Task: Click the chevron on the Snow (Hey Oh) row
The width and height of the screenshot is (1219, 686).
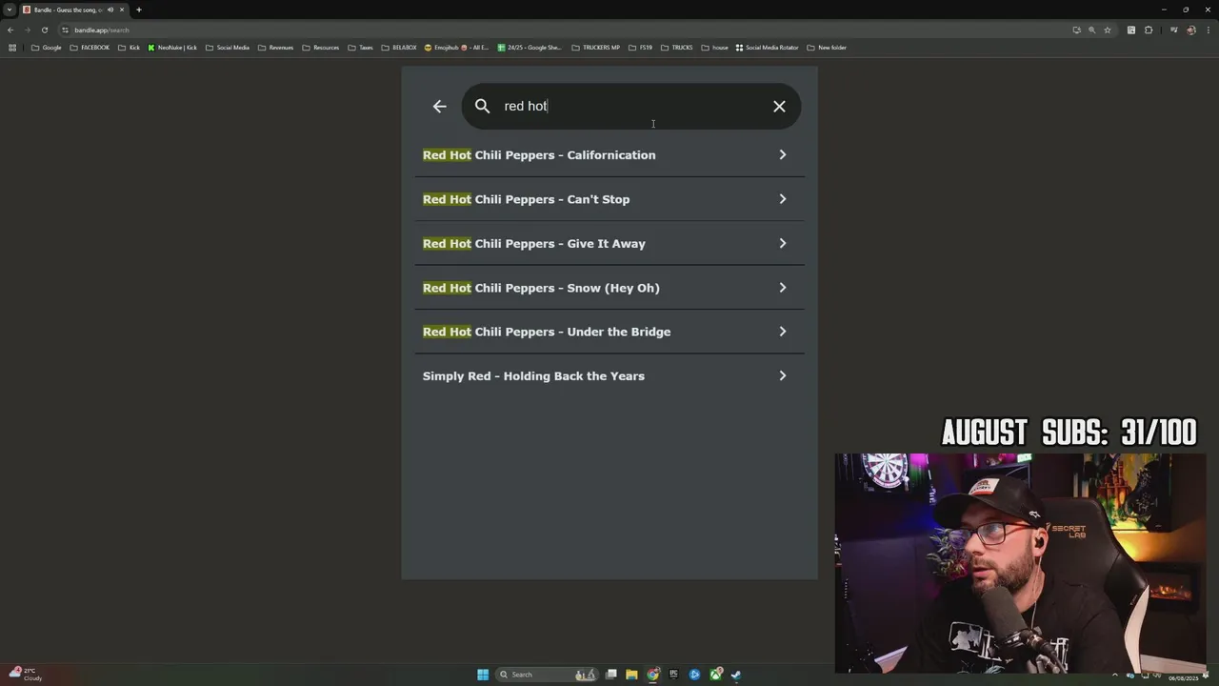Action: [783, 288]
